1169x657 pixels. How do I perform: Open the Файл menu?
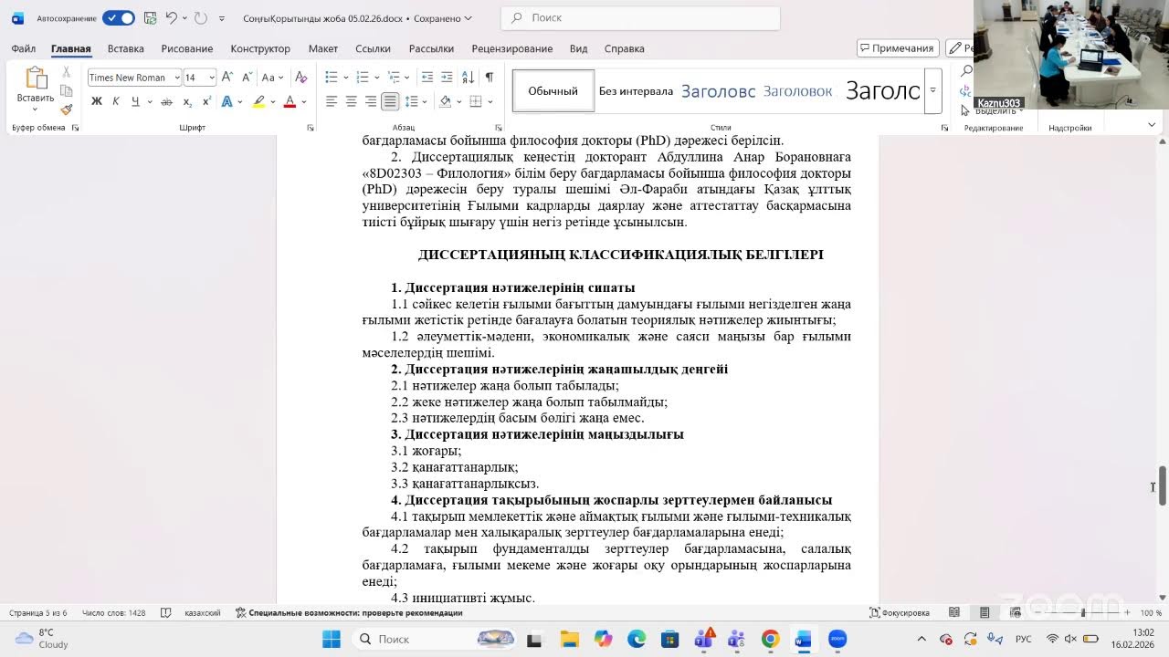[x=24, y=48]
